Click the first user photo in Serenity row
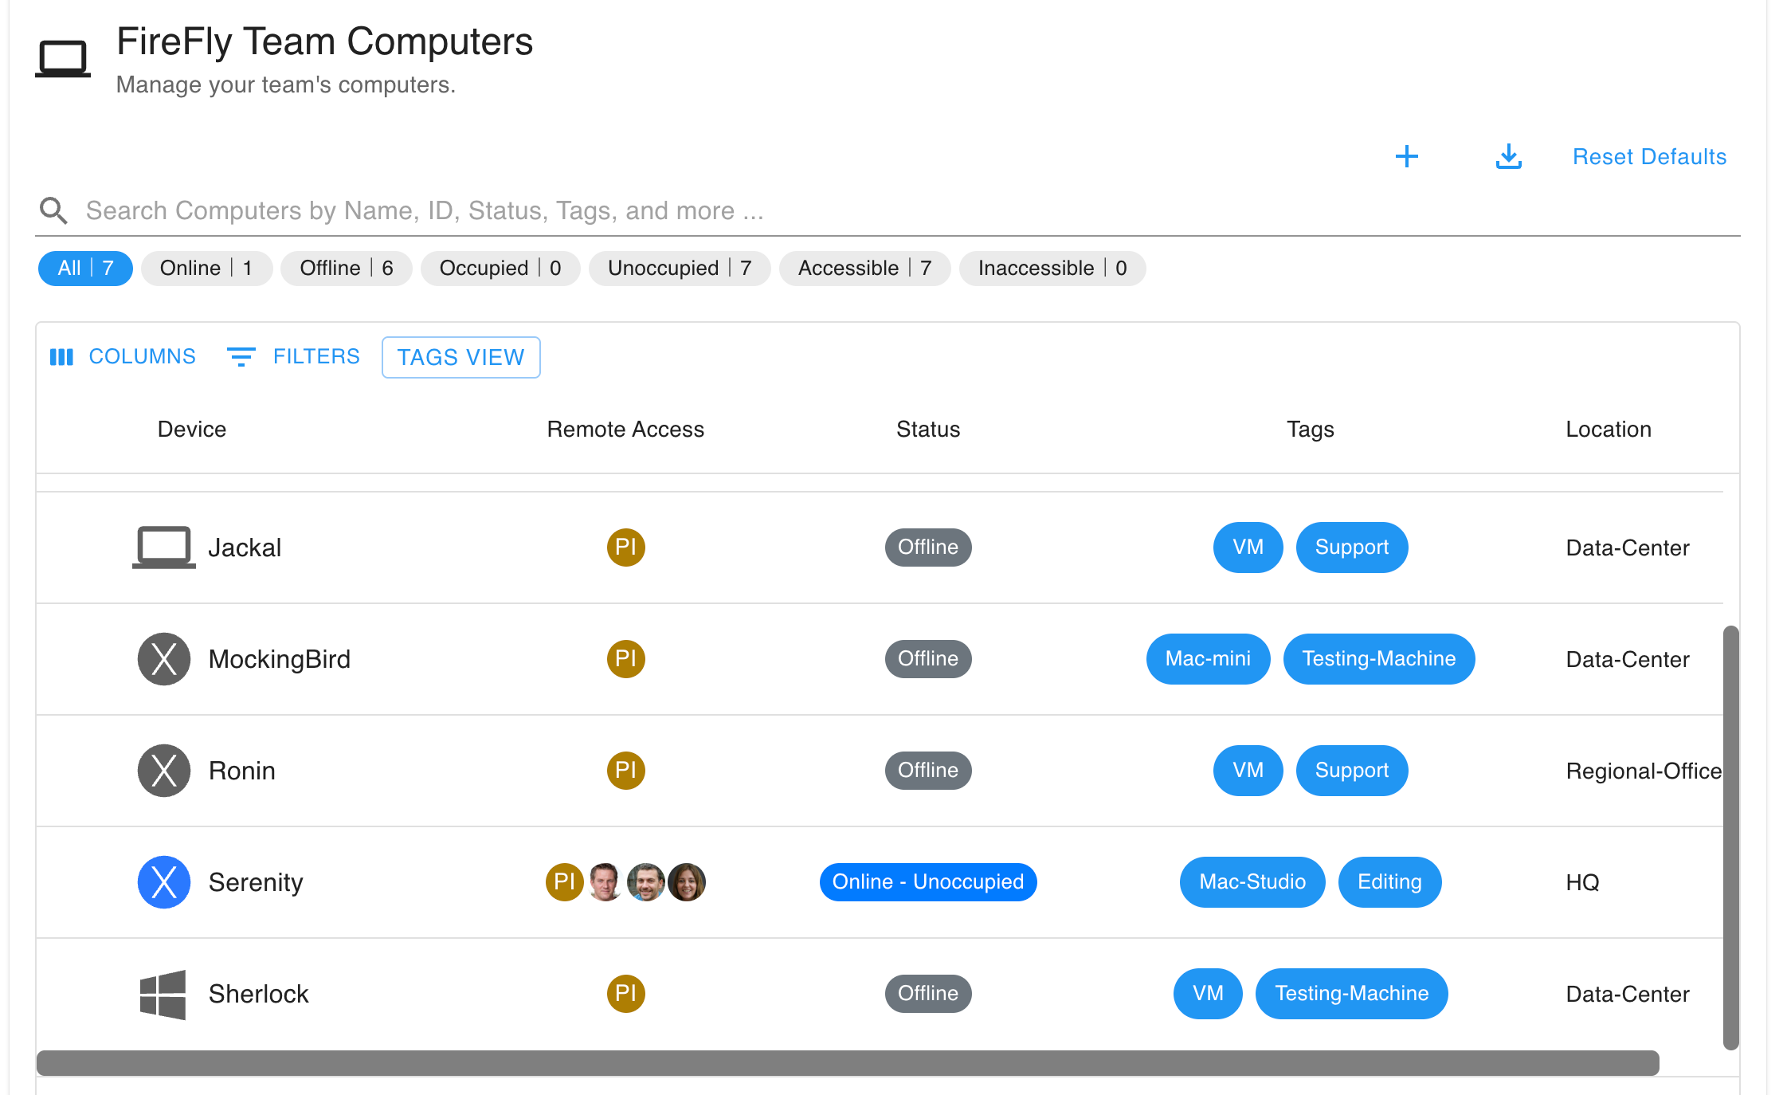This screenshot has width=1783, height=1095. [605, 882]
